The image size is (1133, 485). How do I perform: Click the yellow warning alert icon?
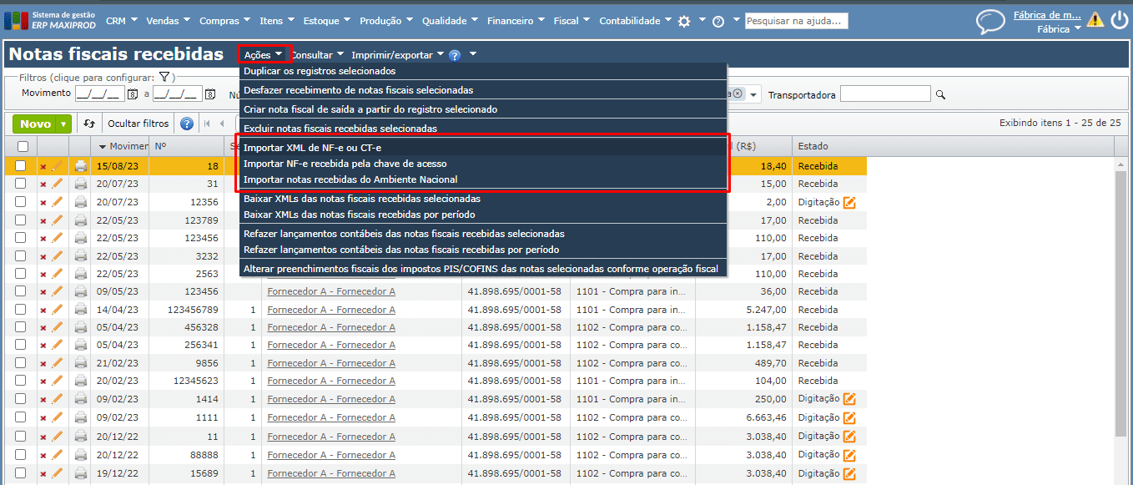click(1095, 21)
